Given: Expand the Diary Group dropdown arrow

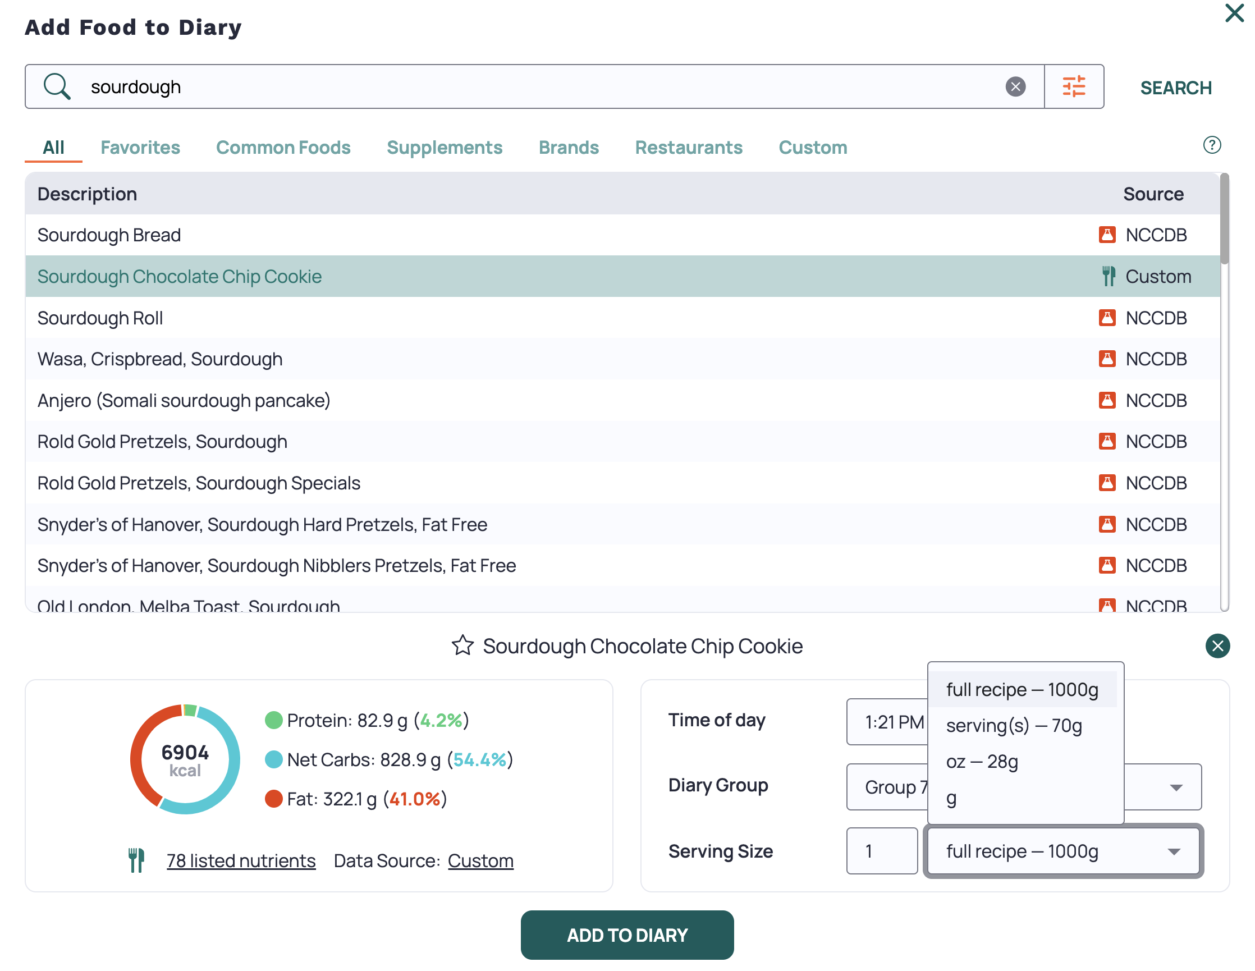Looking at the screenshot, I should [1176, 787].
